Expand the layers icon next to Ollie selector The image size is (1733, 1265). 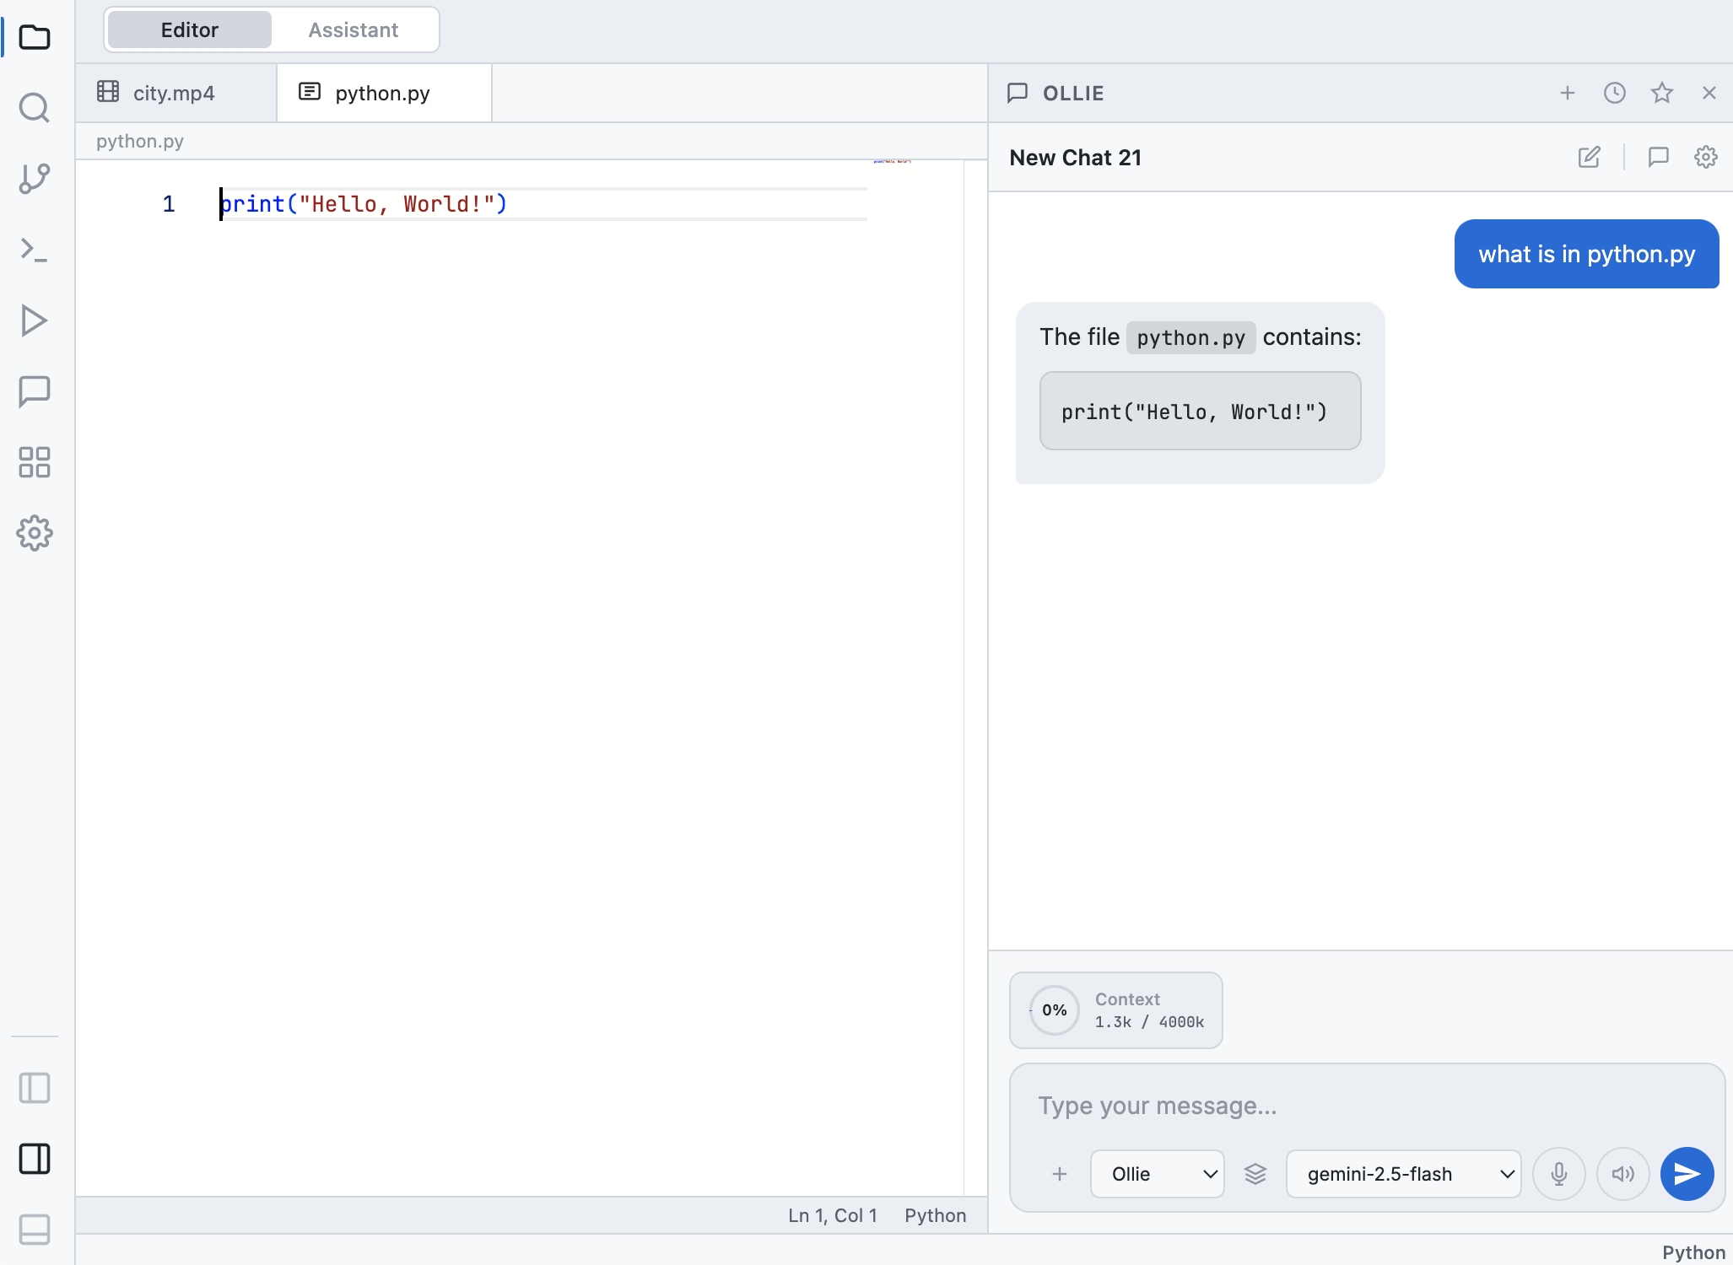pos(1255,1173)
